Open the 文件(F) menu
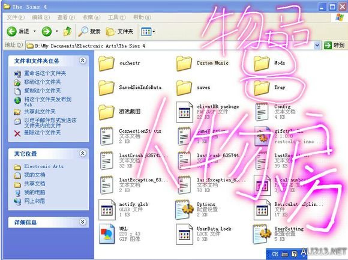 [x=16, y=17]
